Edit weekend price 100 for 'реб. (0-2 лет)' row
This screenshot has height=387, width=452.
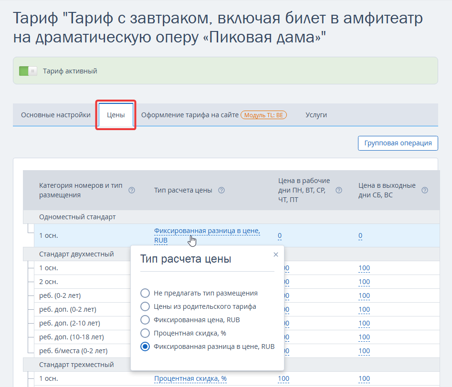pos(364,295)
